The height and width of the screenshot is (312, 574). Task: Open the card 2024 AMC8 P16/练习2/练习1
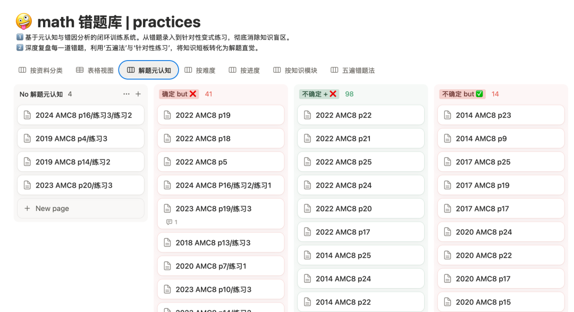[x=221, y=185]
